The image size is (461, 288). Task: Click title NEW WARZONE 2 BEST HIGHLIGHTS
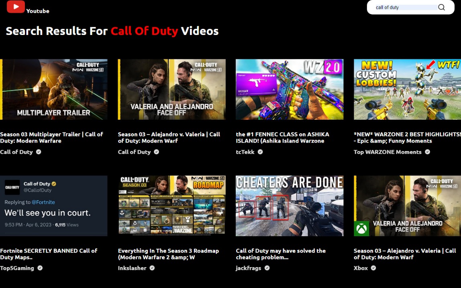tap(407, 137)
